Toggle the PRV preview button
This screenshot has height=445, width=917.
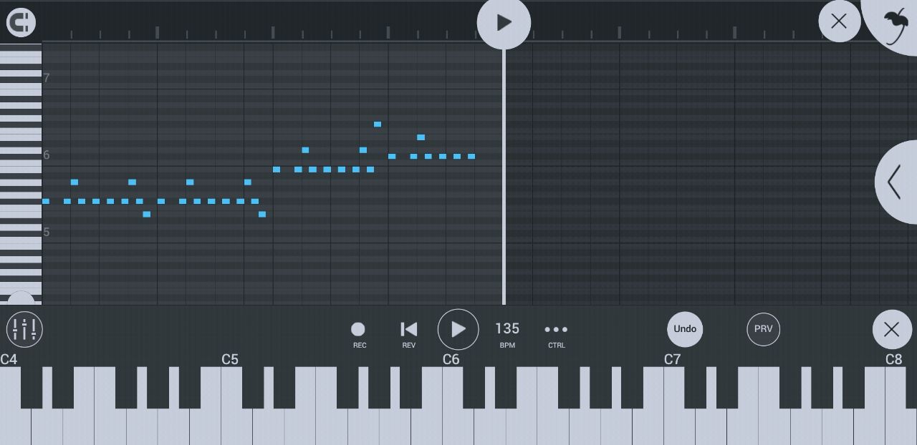point(764,329)
